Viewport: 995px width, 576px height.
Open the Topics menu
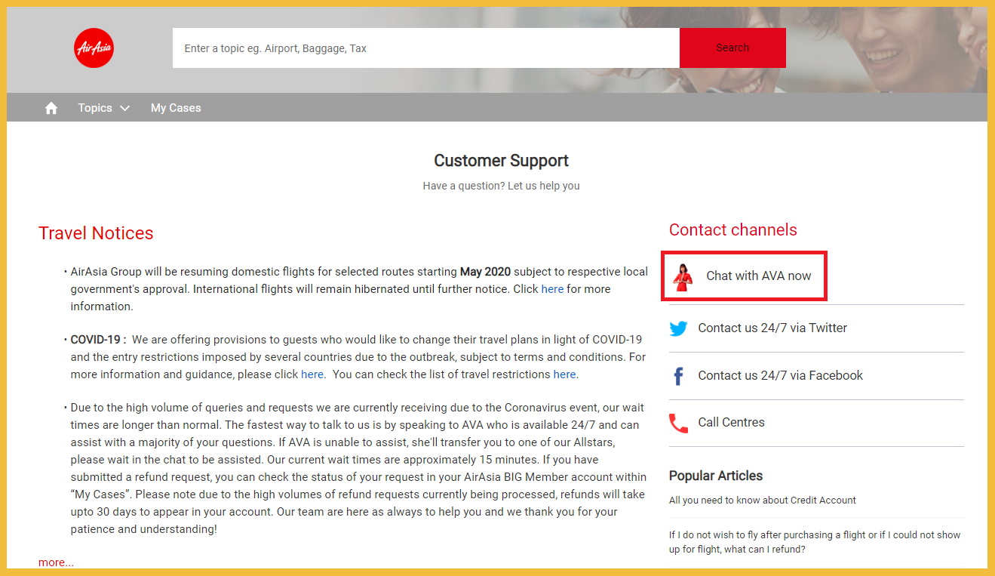coord(95,108)
